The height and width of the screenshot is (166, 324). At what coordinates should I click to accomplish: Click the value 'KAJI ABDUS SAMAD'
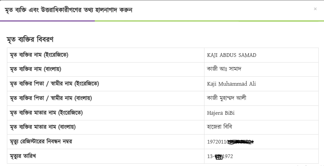click(x=232, y=55)
